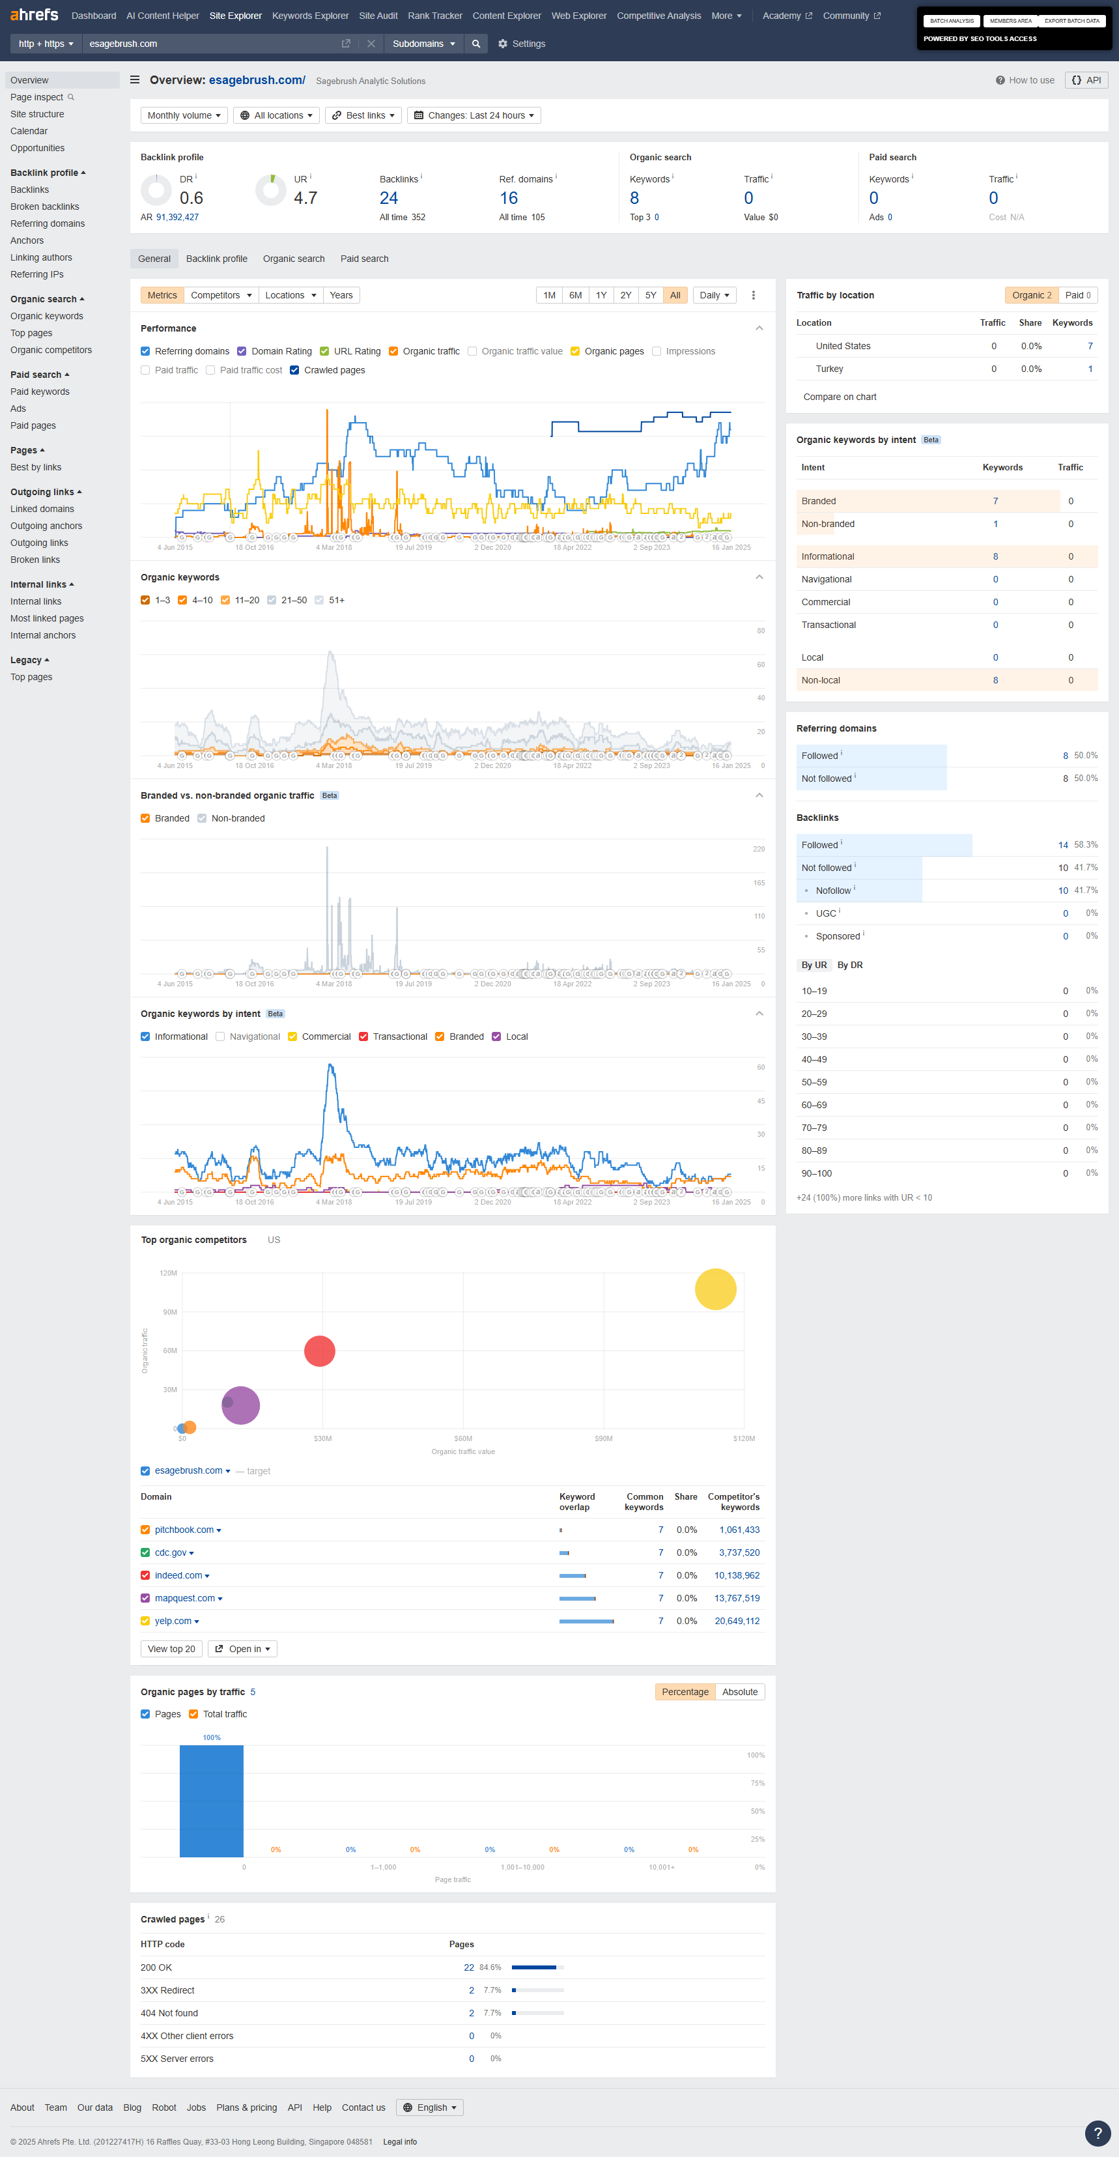
Task: Click the Ahrefs logo
Action: pos(35,15)
